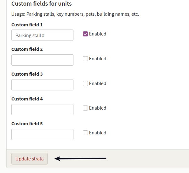
Task: Focus the Custom field 2 text box
Action: click(42, 60)
